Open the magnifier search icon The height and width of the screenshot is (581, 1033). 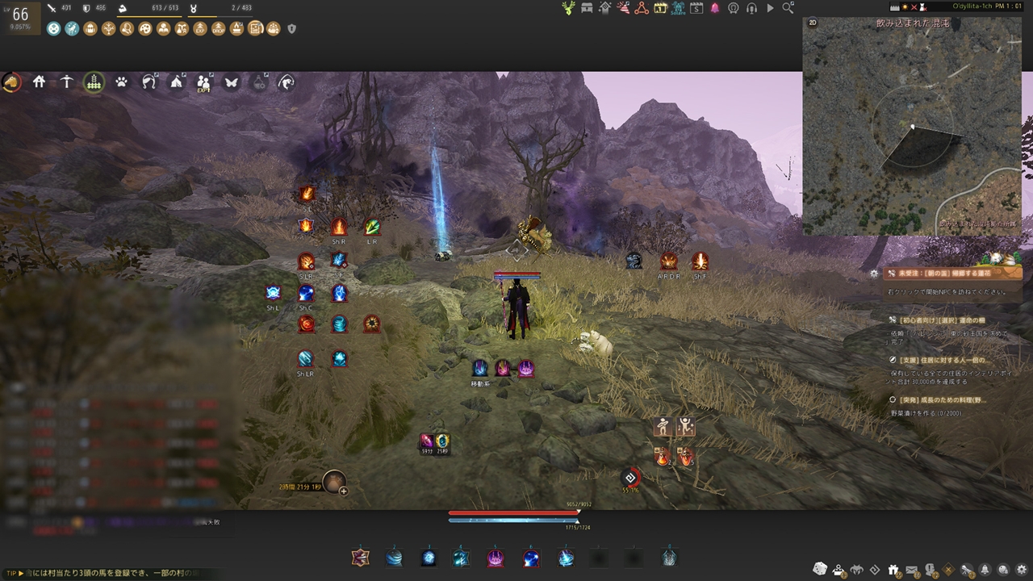click(x=788, y=8)
